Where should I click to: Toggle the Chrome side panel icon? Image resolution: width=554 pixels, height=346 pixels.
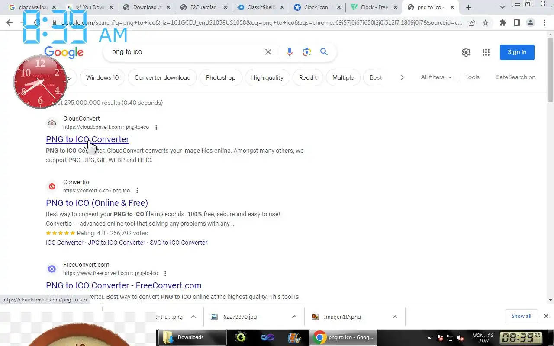pyautogui.click(x=517, y=23)
